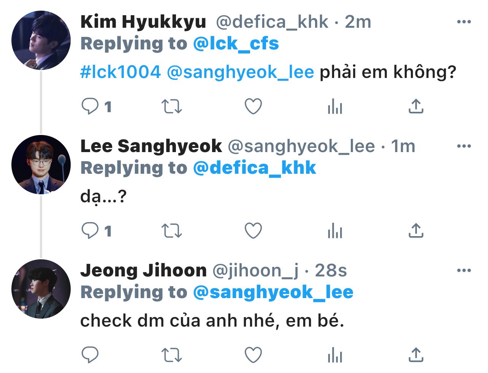Share Kim Hyukkyu's tweet

(416, 106)
